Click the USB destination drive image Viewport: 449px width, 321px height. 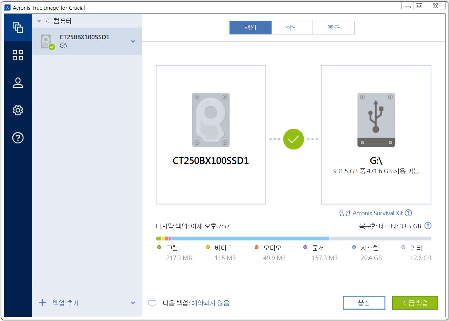coord(376,120)
